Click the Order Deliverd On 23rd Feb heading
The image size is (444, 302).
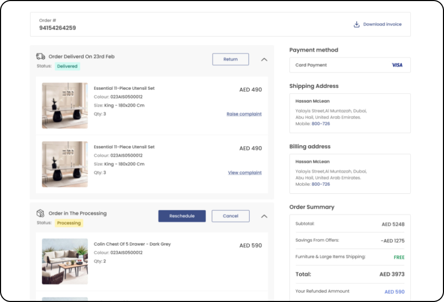(81, 56)
